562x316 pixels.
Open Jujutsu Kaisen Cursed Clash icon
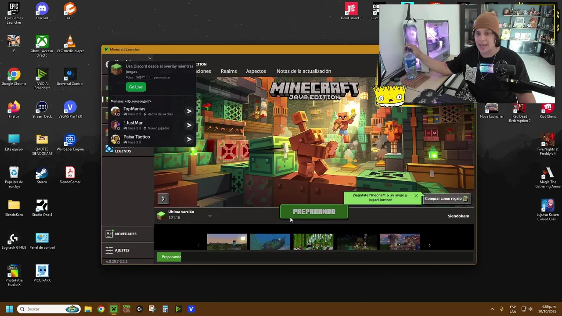(548, 210)
